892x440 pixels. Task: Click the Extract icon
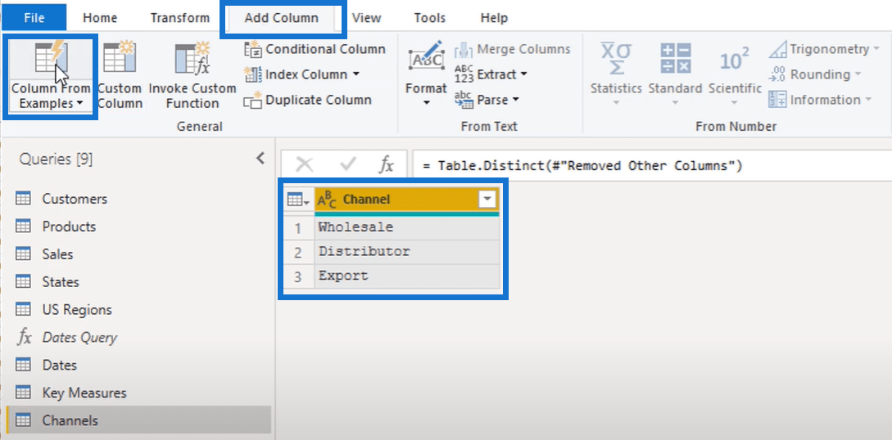(464, 74)
